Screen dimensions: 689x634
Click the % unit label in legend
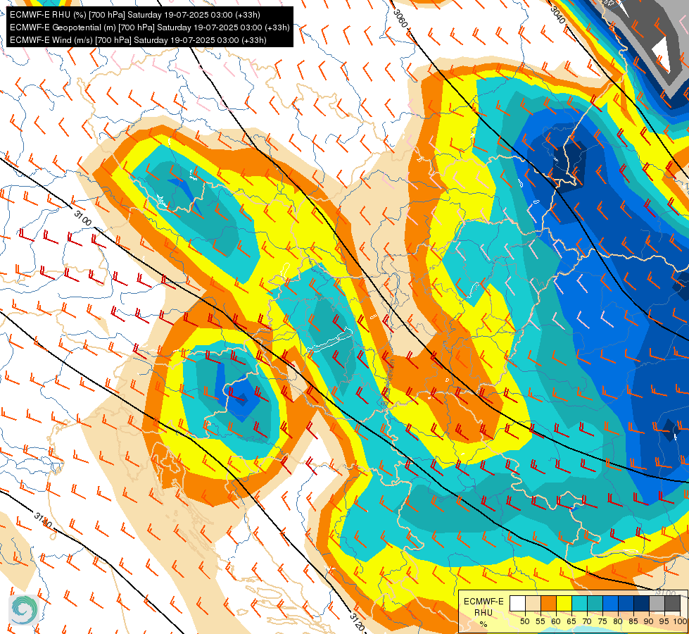[x=483, y=624]
